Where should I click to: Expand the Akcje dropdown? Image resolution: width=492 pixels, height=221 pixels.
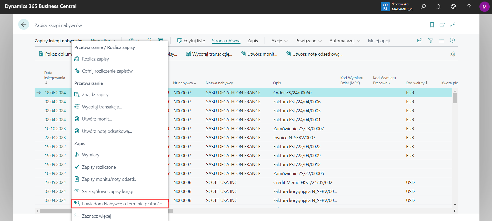279,41
